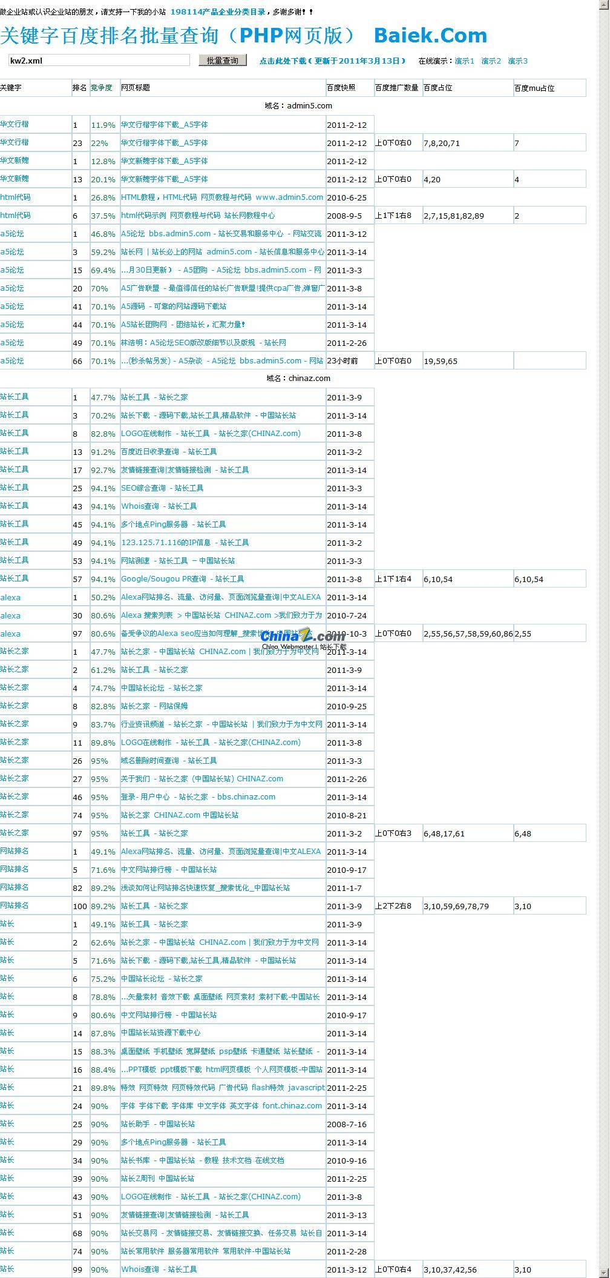The height and width of the screenshot is (1278, 610).
Task: Open the 特效 网页特效 title link
Action: (x=223, y=1088)
